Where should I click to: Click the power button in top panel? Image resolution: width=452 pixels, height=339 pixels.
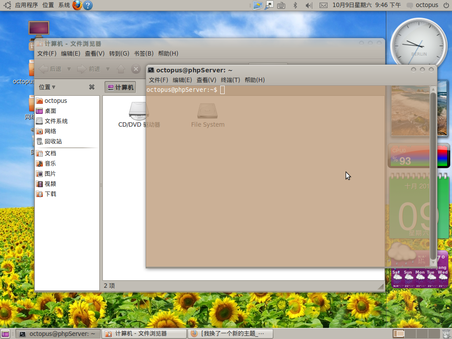pos(446,5)
